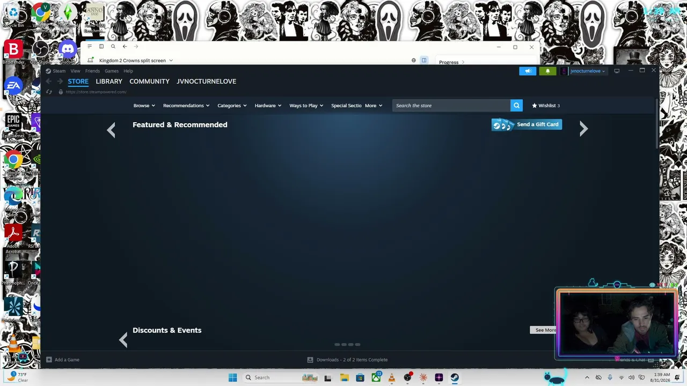Switch Steam to Big Picture mode

click(617, 71)
